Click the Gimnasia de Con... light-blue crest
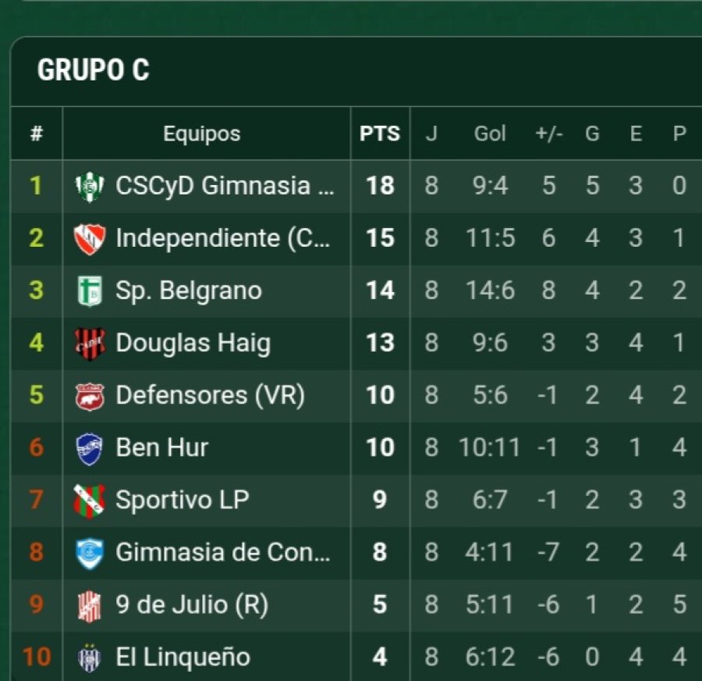 point(89,553)
